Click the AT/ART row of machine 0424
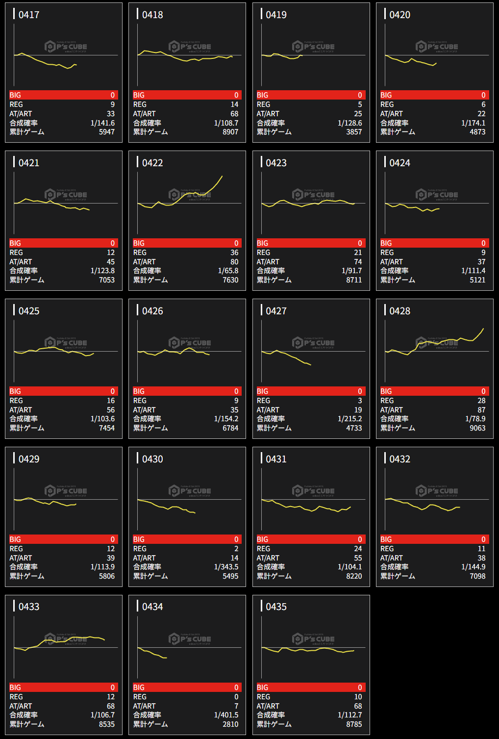 pos(434,262)
